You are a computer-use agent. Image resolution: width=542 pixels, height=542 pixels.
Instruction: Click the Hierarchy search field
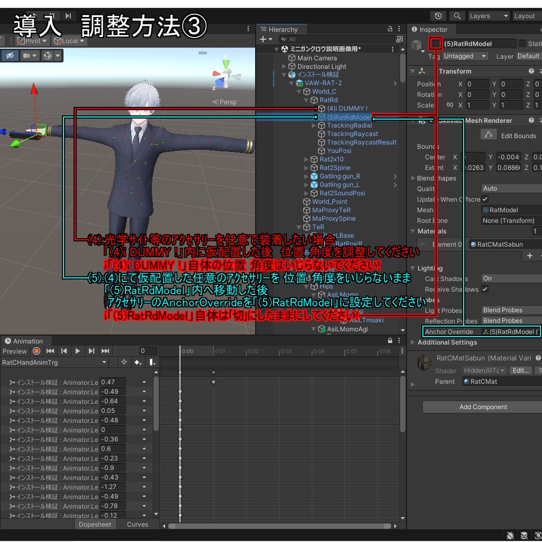[337, 39]
